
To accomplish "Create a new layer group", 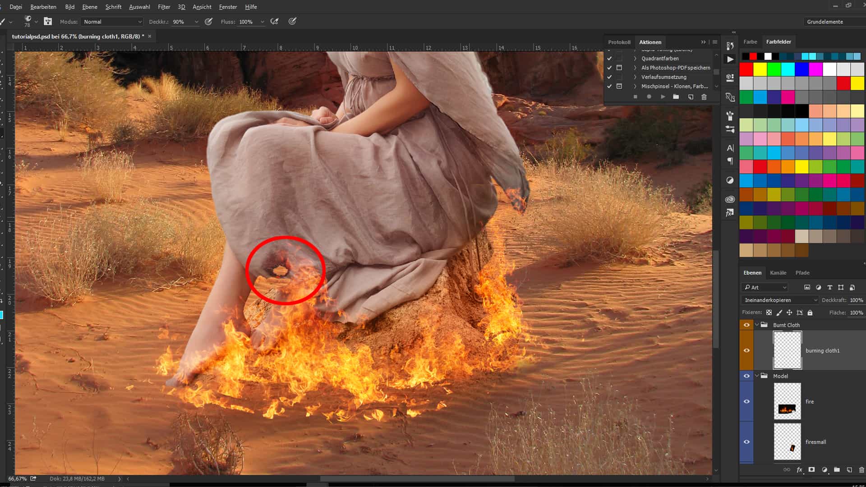I will (837, 470).
